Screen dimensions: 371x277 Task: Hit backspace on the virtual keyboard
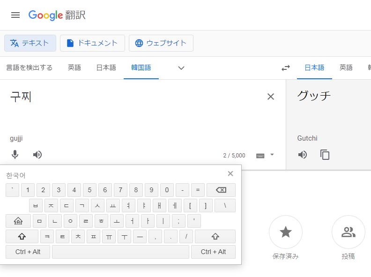(x=221, y=190)
